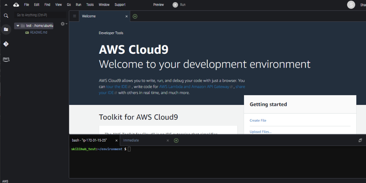This screenshot has width=366, height=183.
Task: Close the bash terminal tab
Action: click(x=116, y=141)
